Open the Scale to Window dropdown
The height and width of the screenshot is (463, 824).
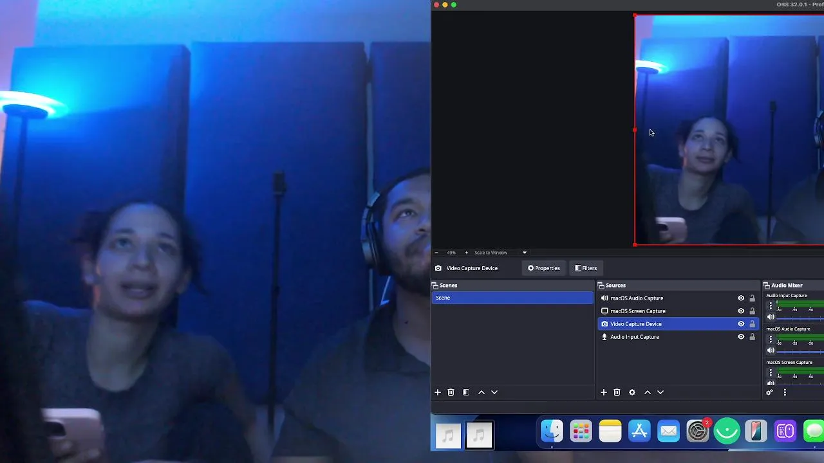point(524,253)
